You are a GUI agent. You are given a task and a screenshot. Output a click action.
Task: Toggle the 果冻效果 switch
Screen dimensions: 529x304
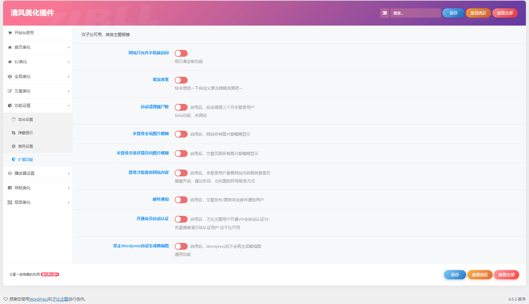(181, 80)
